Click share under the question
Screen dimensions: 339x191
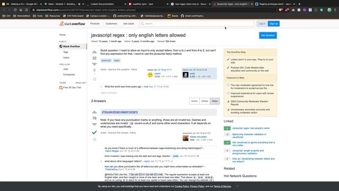(x=104, y=70)
